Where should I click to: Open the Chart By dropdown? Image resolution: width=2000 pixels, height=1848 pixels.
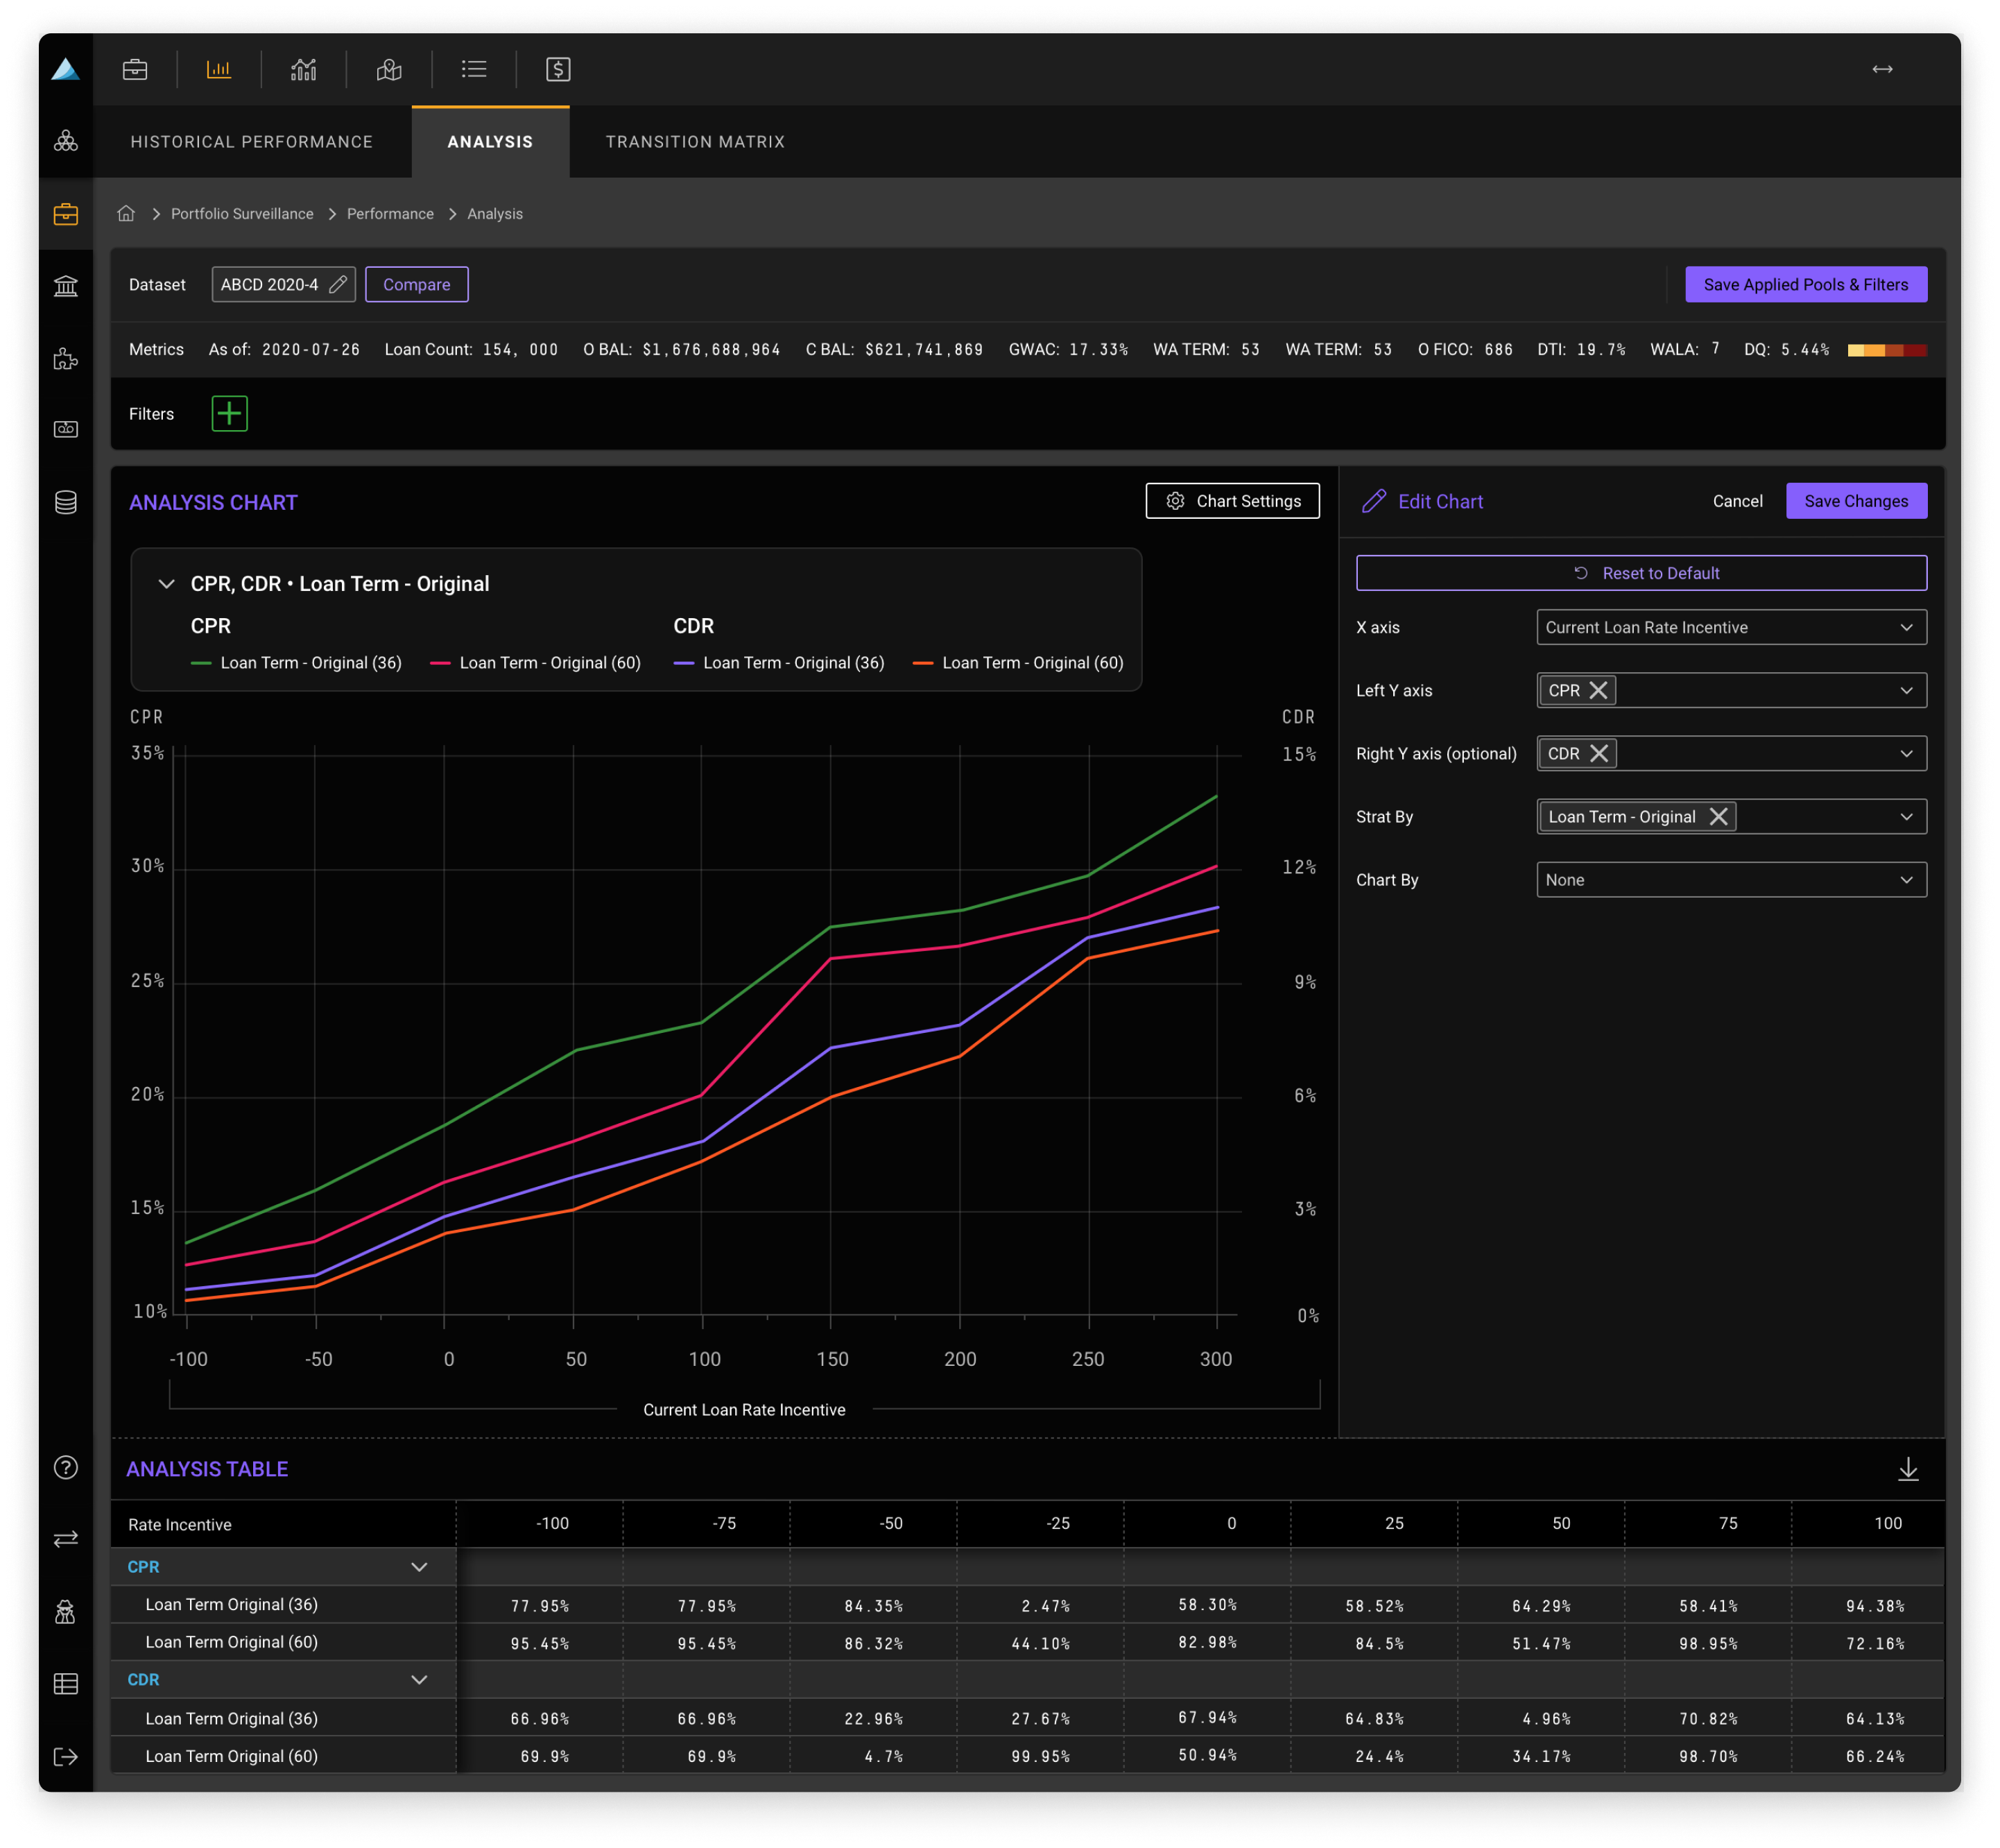1731,879
